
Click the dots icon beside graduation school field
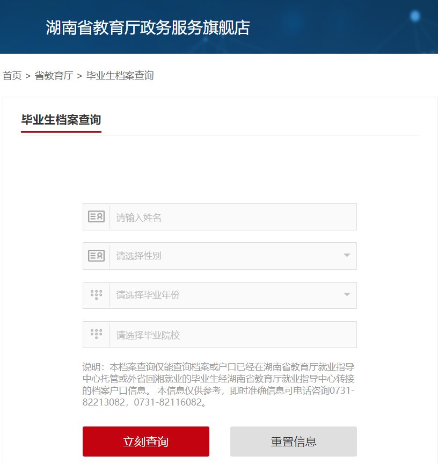[x=96, y=334]
